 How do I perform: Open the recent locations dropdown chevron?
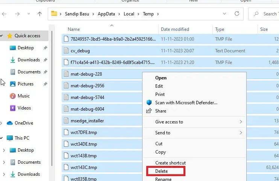tap(29, 14)
